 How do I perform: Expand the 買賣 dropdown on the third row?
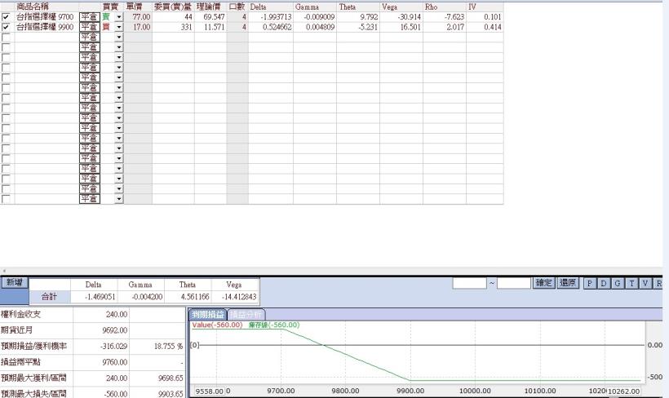(118, 37)
